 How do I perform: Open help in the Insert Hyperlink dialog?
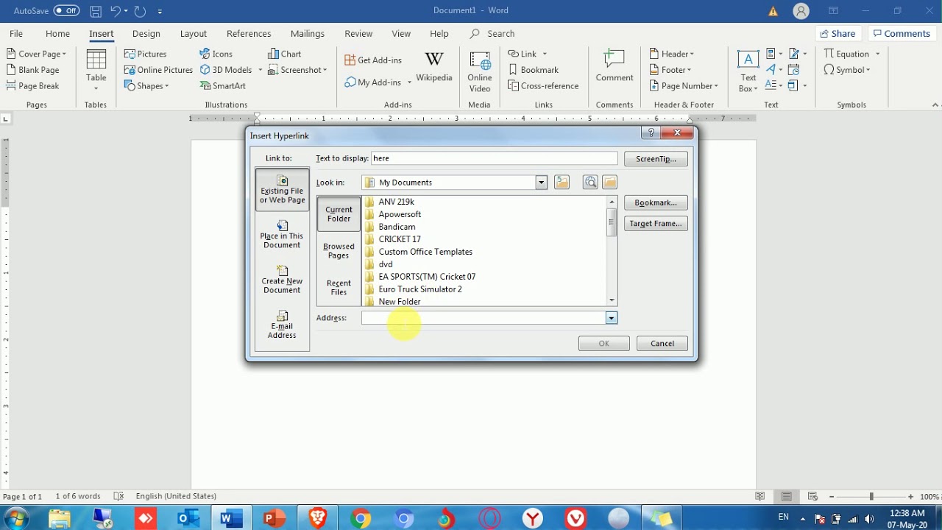click(x=650, y=133)
